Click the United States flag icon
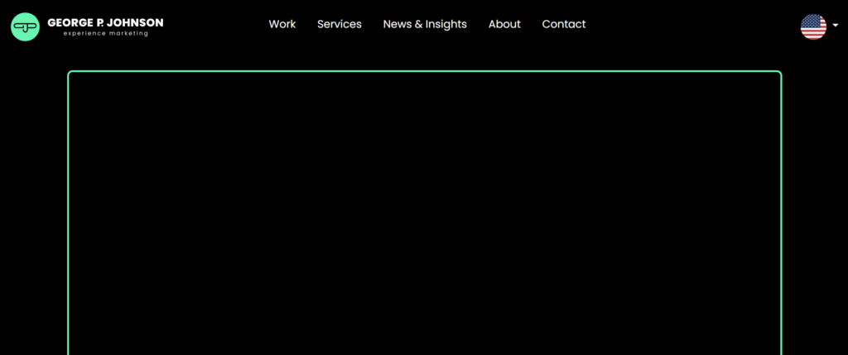Viewport: 848px width, 355px height. (x=813, y=26)
